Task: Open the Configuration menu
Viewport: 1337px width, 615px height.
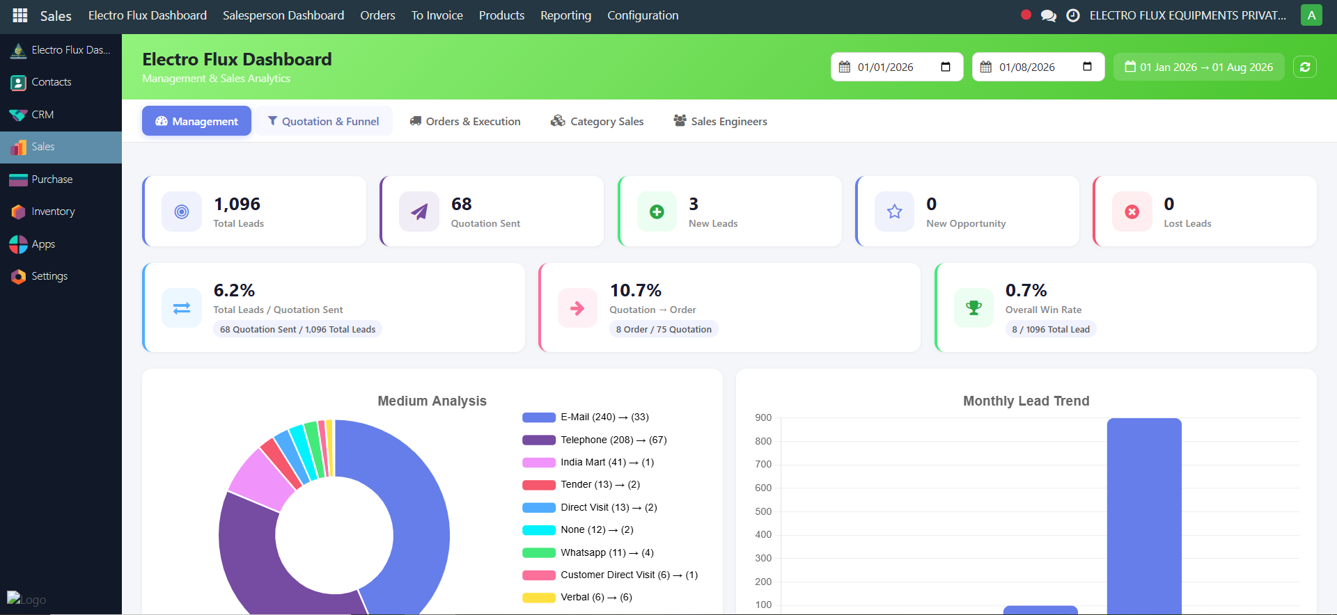Action: point(643,15)
